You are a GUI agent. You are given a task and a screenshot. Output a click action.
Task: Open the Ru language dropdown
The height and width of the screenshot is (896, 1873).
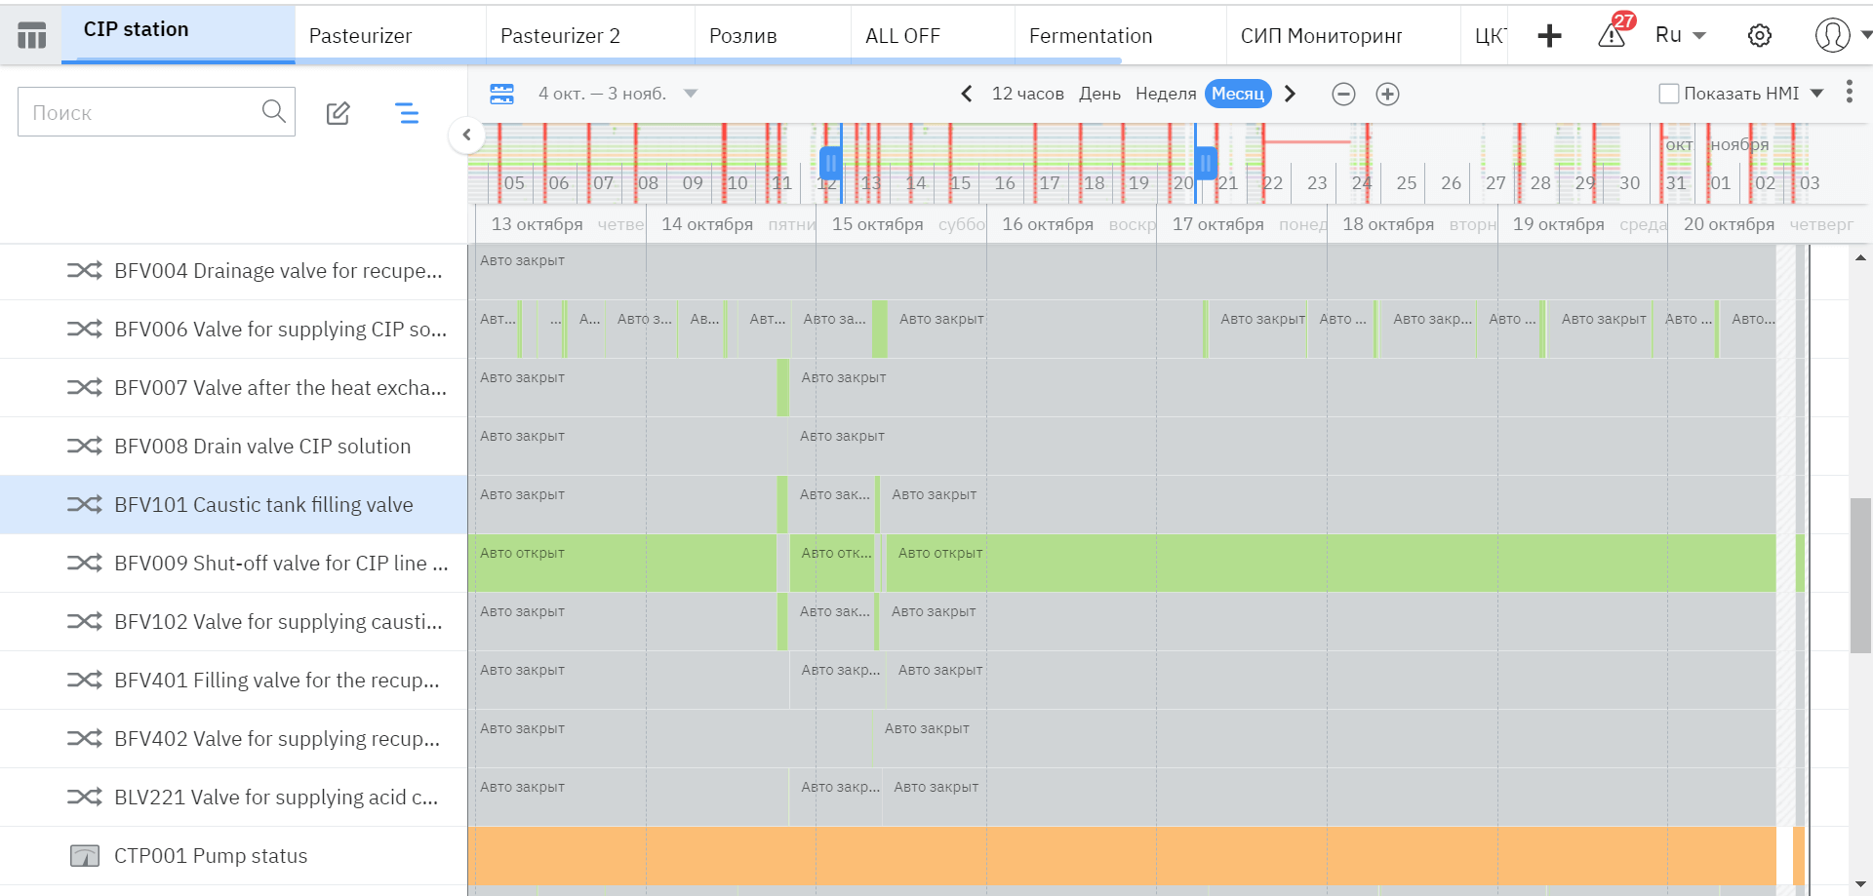(x=1680, y=35)
